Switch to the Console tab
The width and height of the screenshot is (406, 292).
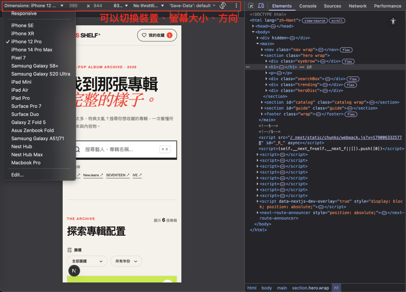(x=308, y=6)
